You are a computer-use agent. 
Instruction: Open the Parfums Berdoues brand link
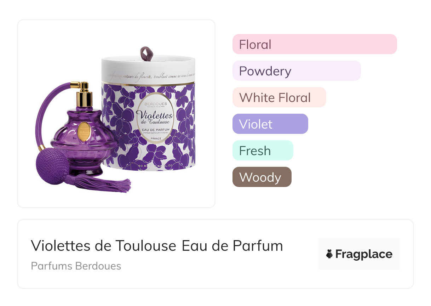76,266
